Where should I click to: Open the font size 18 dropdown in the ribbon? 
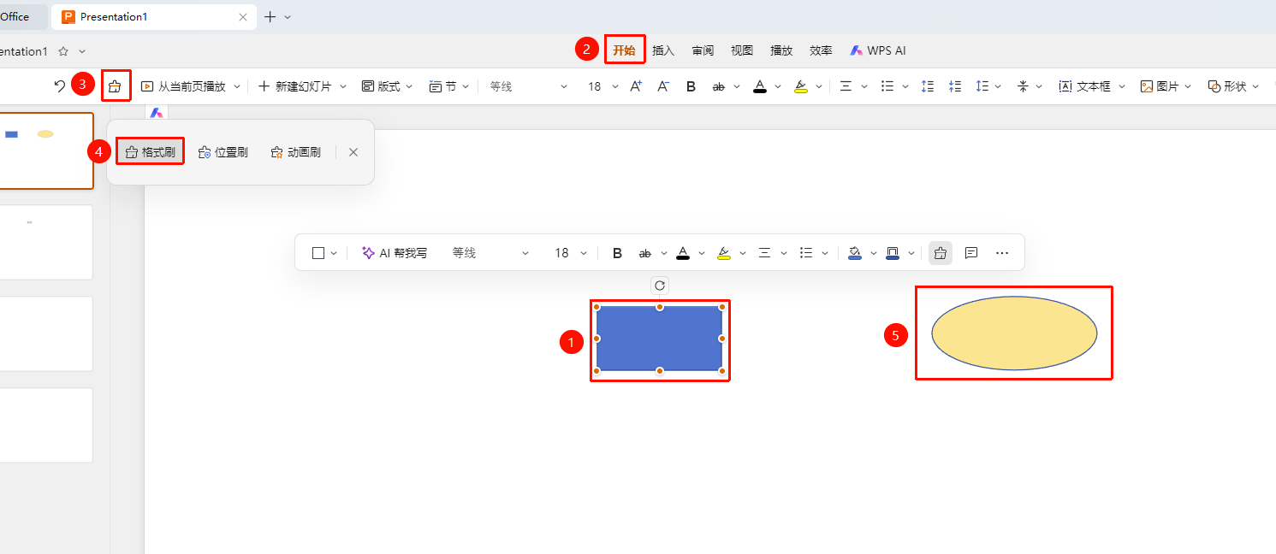pyautogui.click(x=614, y=86)
